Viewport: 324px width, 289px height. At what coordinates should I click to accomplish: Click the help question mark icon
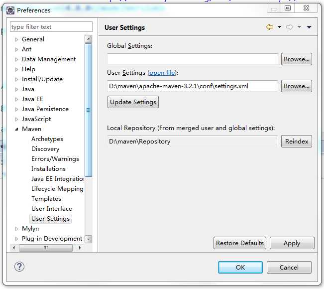19,267
